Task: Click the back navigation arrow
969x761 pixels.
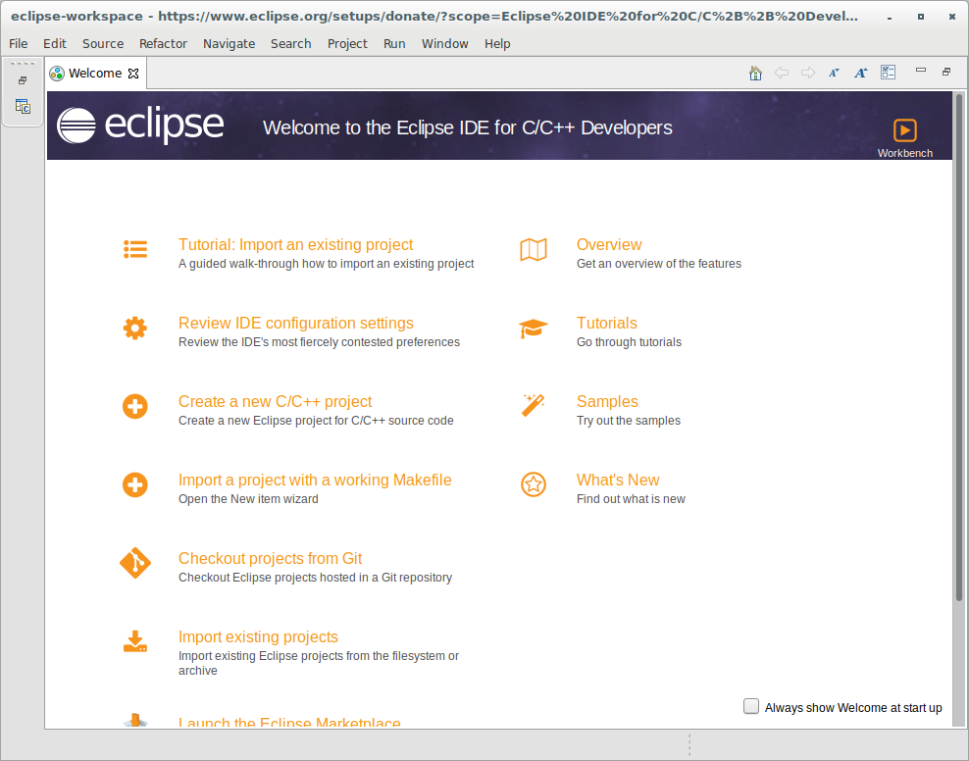Action: [x=781, y=72]
